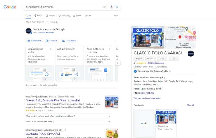Expand the Hours dropdown arrow
216x138 pixels.
coord(162,89)
